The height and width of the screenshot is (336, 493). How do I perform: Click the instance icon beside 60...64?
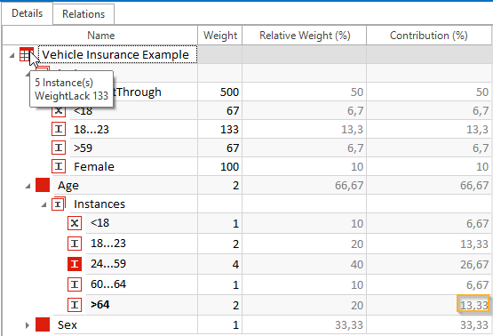[x=75, y=284]
